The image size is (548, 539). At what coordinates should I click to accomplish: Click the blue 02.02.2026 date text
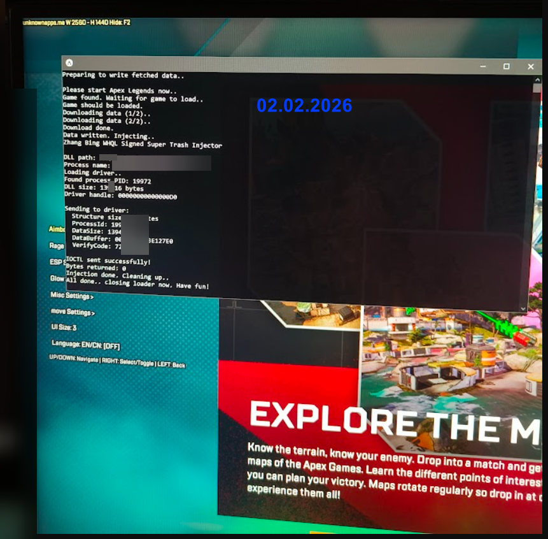[304, 106]
